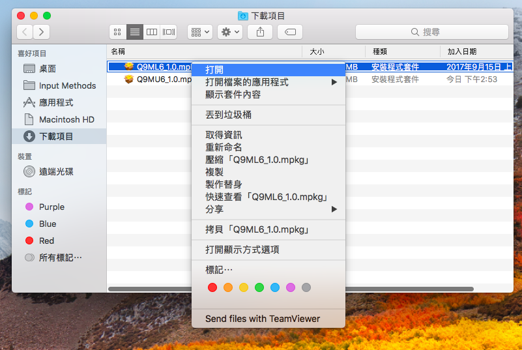Apply the red tag color in context menu

pos(212,287)
